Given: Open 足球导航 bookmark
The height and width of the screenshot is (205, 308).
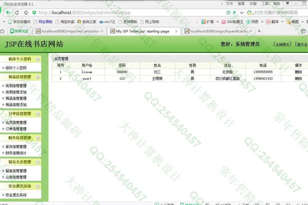Looking at the screenshot, I should click(128, 22).
